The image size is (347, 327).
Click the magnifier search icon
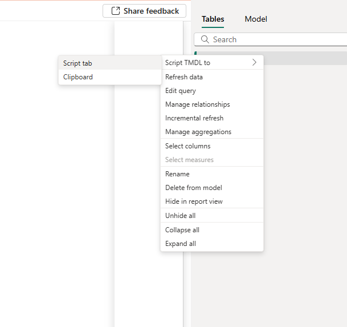click(x=205, y=39)
